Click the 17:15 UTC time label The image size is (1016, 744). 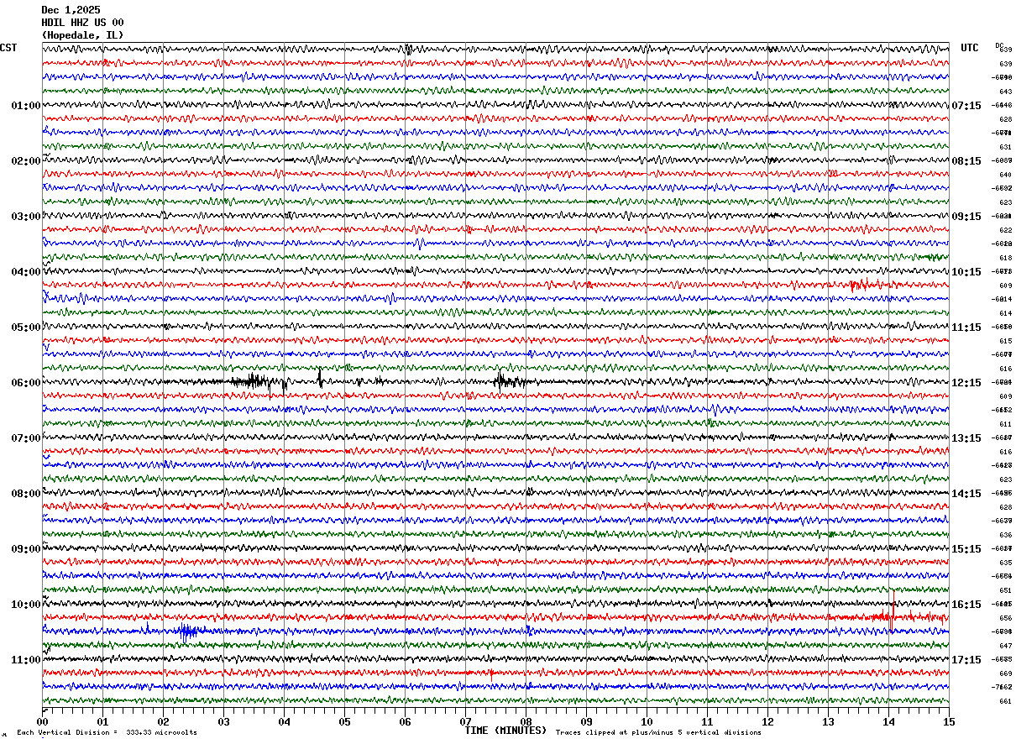click(x=966, y=660)
